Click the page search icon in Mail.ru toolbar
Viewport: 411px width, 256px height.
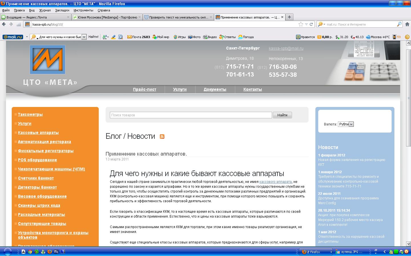pyautogui.click(x=120, y=37)
